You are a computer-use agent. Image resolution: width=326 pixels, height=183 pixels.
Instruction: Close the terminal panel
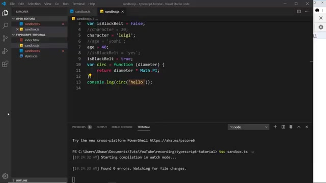(x=307, y=127)
